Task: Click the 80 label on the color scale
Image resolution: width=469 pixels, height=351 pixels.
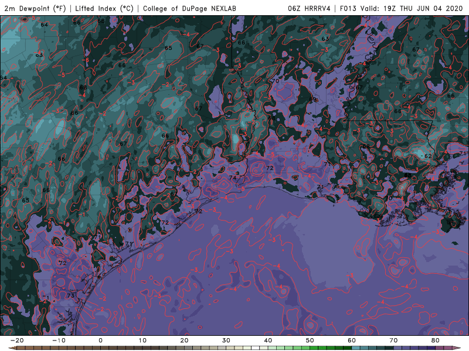Action: point(436,340)
